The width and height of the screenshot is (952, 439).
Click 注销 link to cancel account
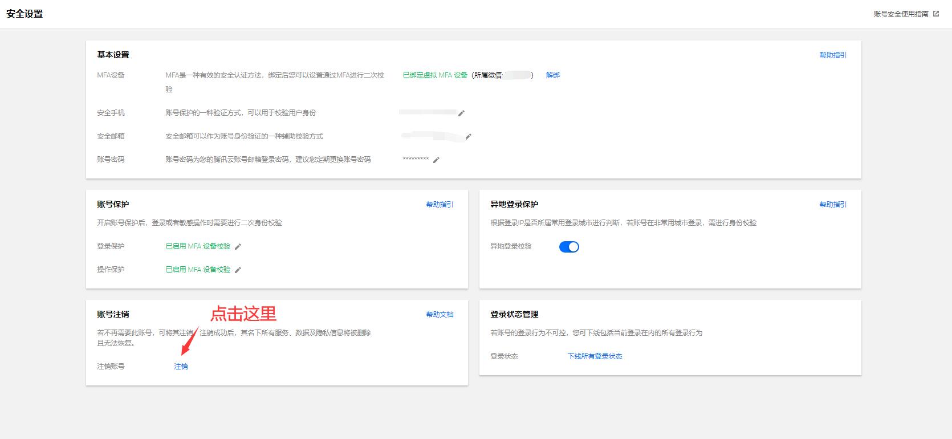point(181,366)
